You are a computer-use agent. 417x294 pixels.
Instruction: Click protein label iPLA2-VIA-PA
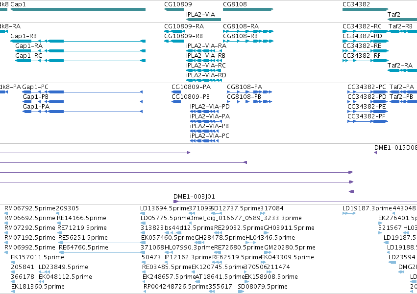(210, 116)
